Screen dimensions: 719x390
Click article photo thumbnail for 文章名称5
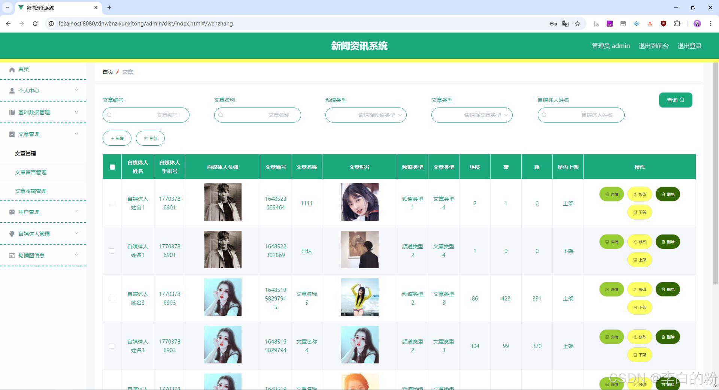(359, 297)
